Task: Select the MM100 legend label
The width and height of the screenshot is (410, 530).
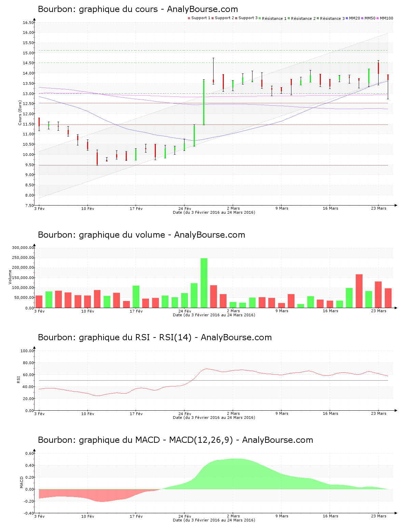Action: (386, 18)
